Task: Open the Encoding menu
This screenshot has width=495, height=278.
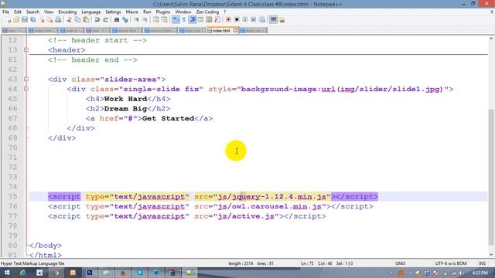Action: click(x=67, y=12)
